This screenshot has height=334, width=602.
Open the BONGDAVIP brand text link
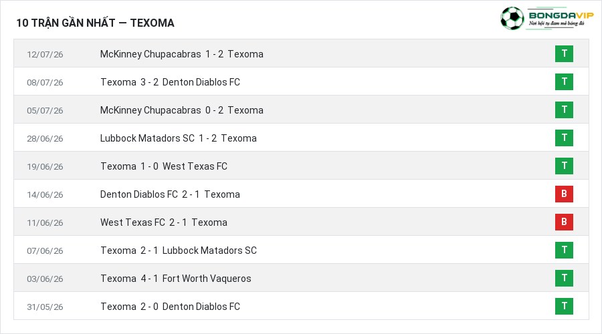click(x=561, y=15)
